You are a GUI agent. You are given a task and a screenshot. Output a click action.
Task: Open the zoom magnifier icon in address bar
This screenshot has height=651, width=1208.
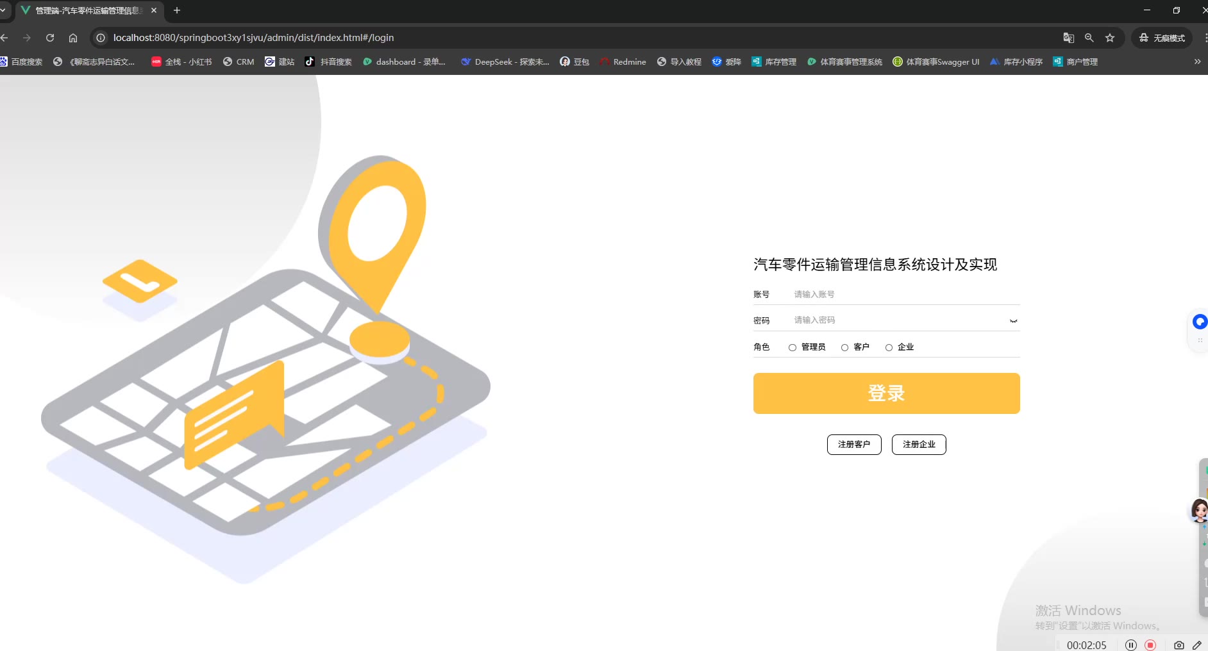pyautogui.click(x=1089, y=38)
